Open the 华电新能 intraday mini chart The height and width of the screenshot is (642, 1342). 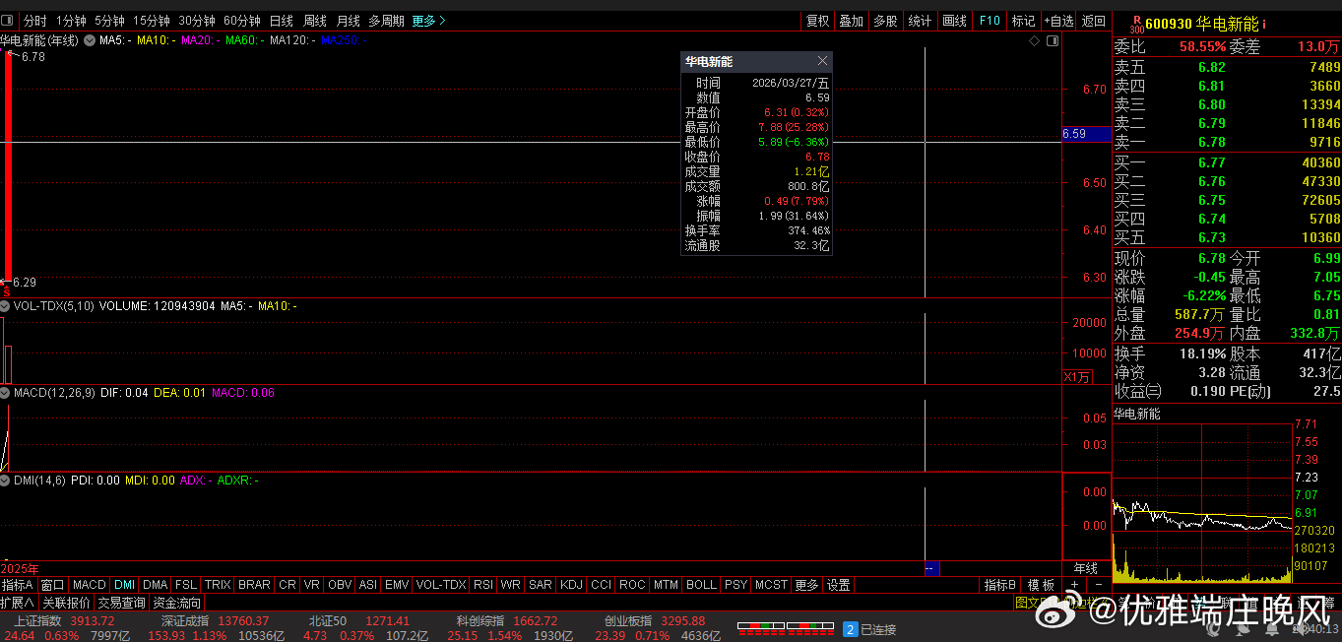pos(1201,502)
